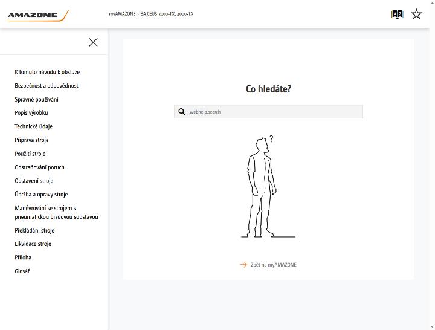Focus the webhelp.search input field
The width and height of the screenshot is (435, 330).
point(268,112)
